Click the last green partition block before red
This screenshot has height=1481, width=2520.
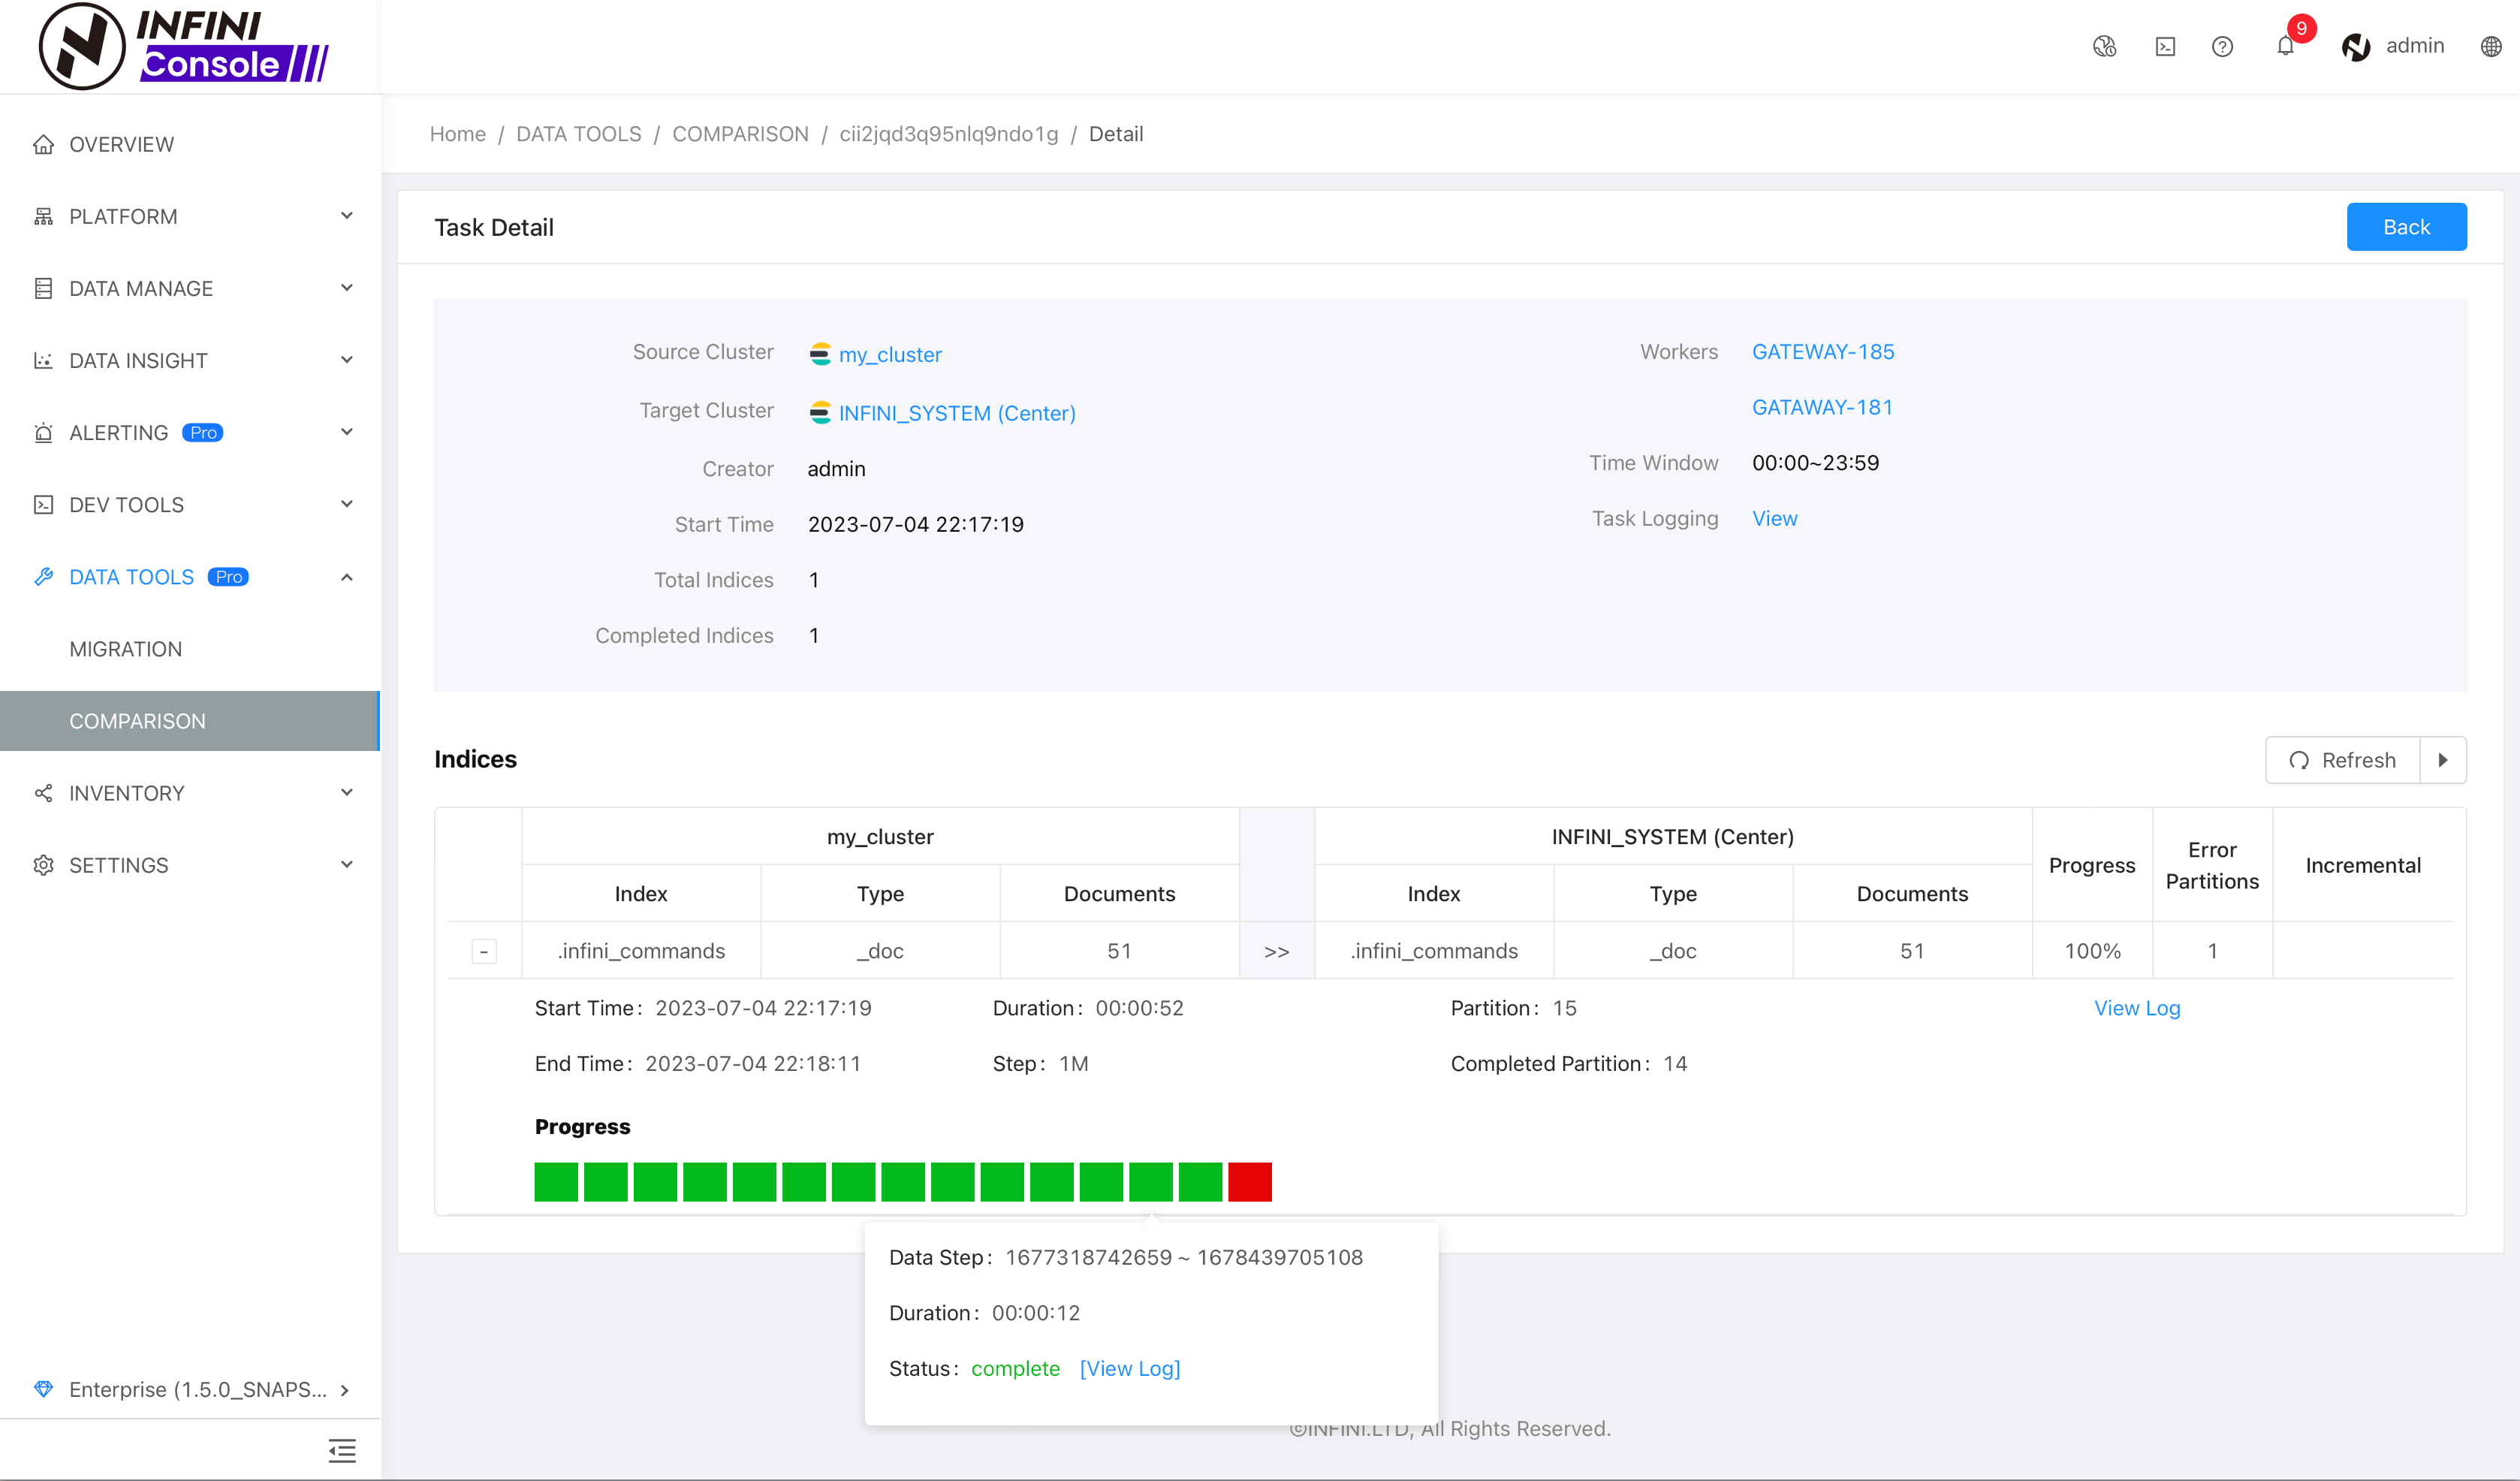pyautogui.click(x=1200, y=1181)
